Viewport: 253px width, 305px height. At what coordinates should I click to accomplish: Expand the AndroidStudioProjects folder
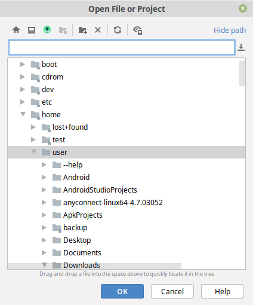tap(44, 190)
